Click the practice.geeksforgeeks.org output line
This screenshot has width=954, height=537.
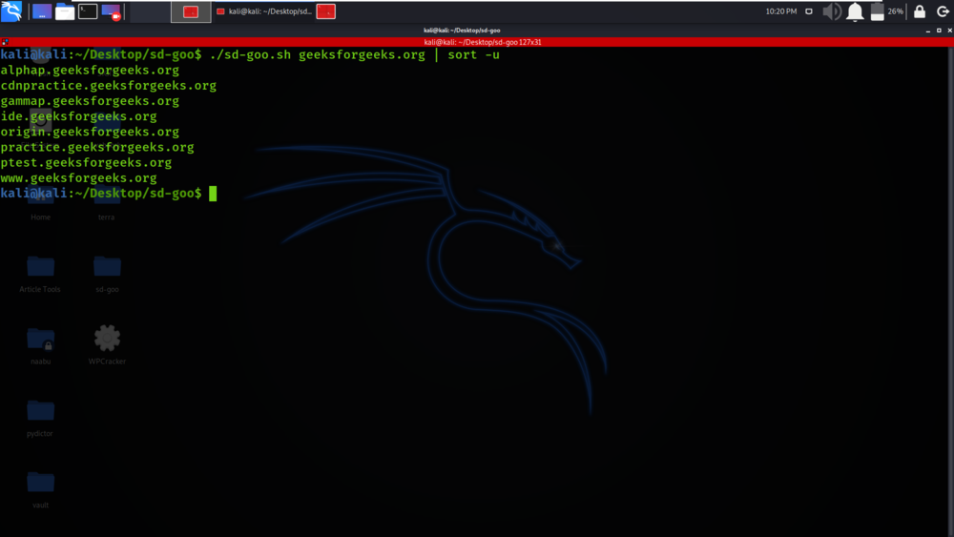pyautogui.click(x=97, y=147)
